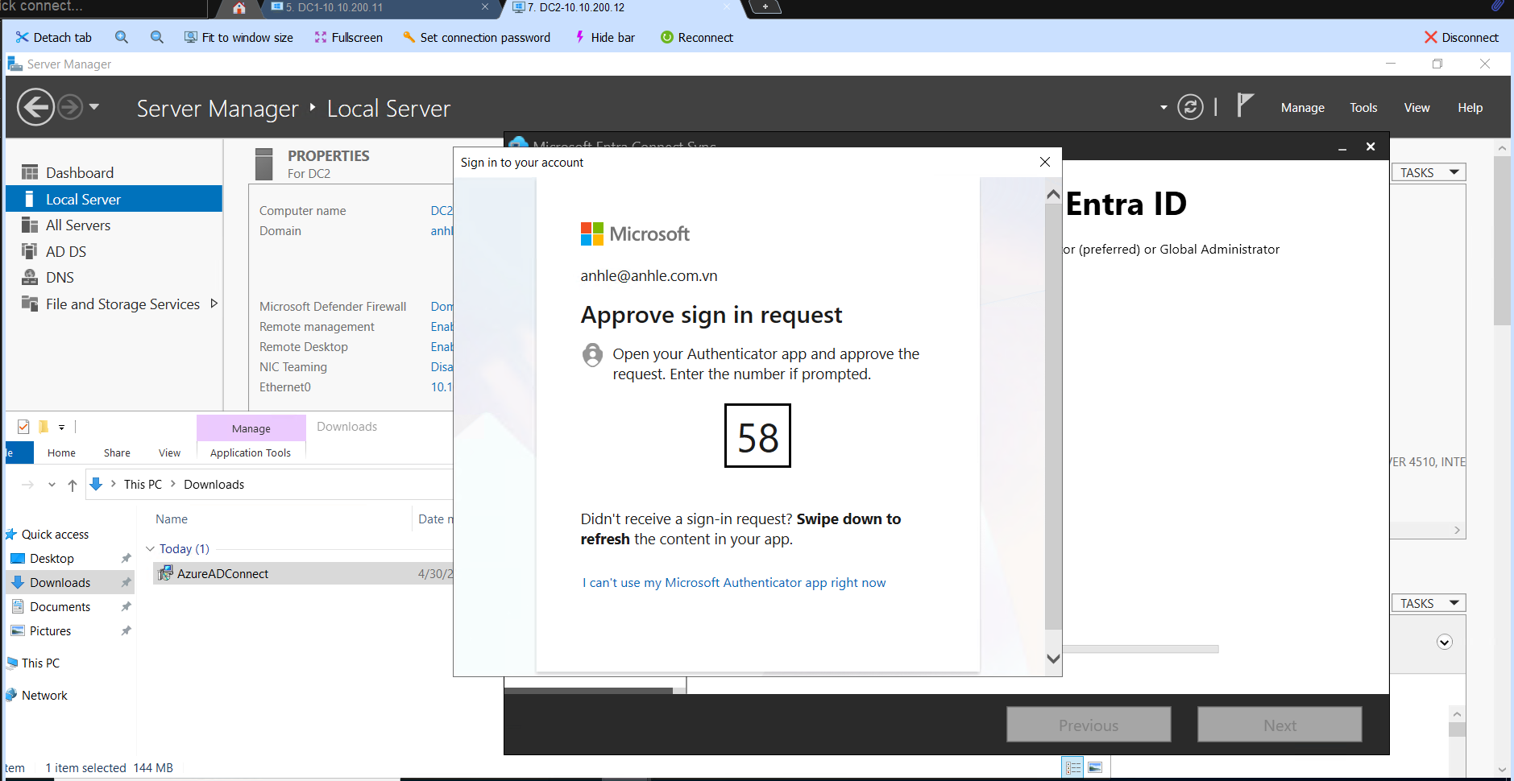Sort files by the Name column header
Image resolution: width=1514 pixels, height=781 pixels.
click(x=172, y=519)
